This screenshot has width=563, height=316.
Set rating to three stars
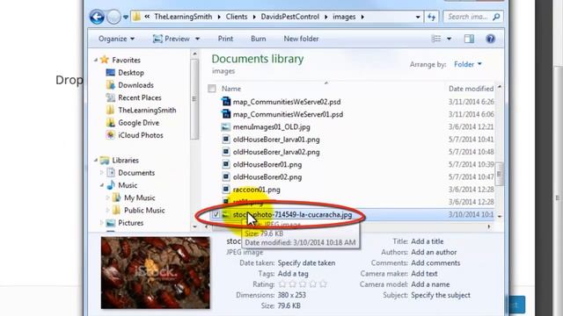point(303,284)
